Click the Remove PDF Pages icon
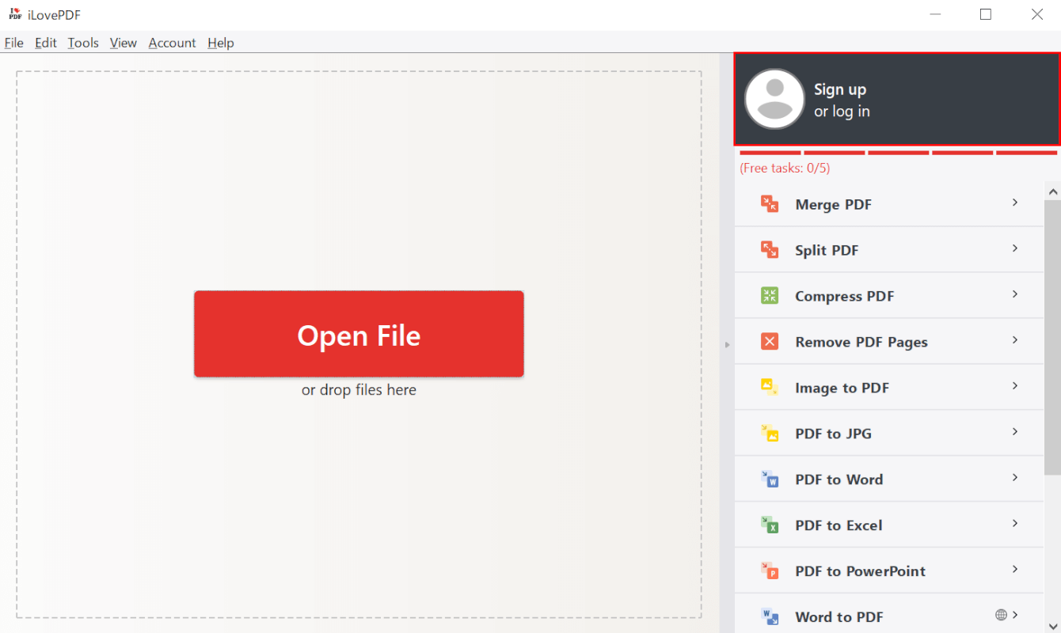This screenshot has height=633, width=1061. click(x=769, y=342)
